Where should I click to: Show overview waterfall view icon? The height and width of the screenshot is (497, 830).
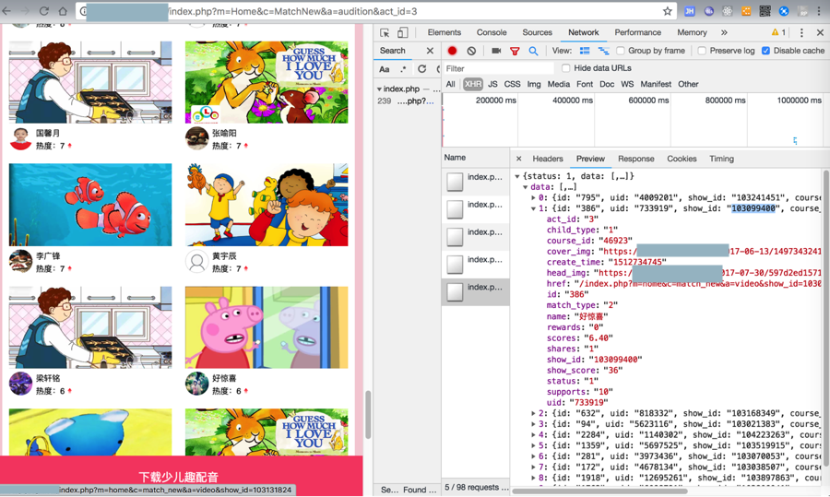click(603, 51)
